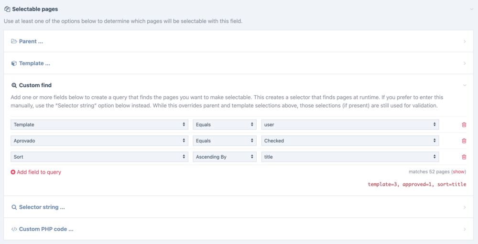This screenshot has width=478, height=244.
Task: Open the user value dropdown
Action: (x=350, y=124)
